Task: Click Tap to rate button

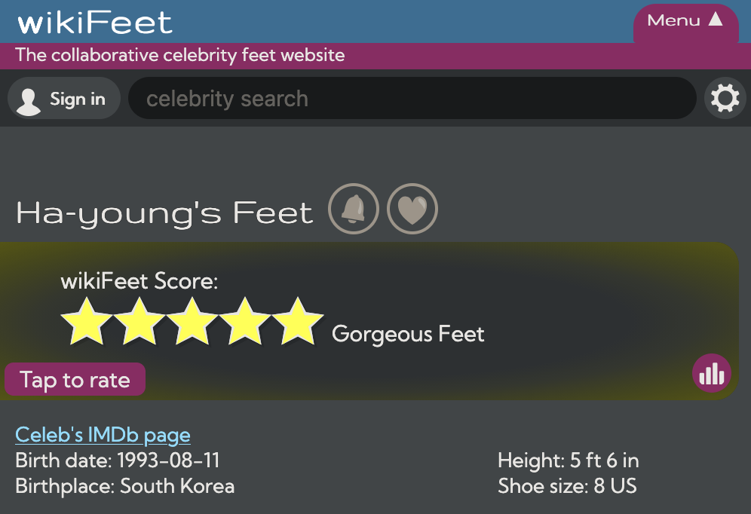Action: click(75, 380)
